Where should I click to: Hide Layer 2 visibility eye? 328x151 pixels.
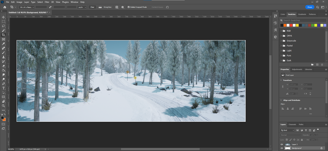282,144
